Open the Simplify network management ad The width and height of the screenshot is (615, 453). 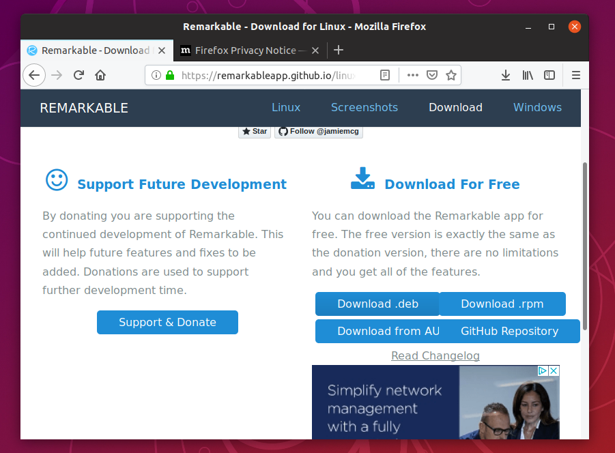[435, 402]
